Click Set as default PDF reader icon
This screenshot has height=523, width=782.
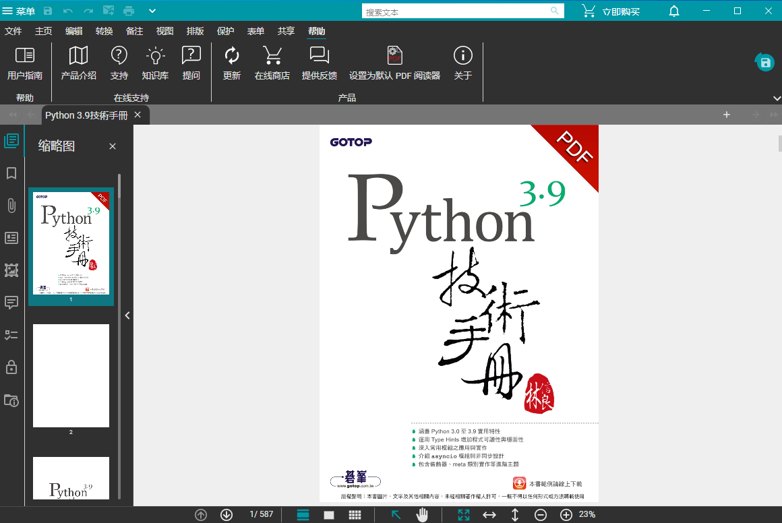[394, 56]
